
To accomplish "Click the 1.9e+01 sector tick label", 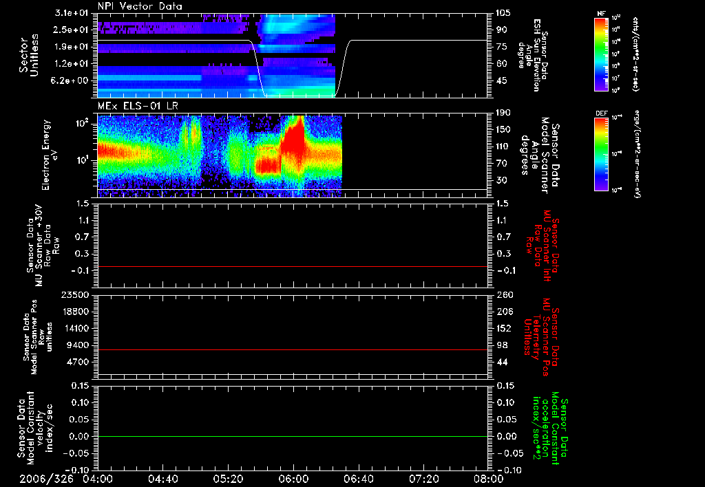I will tap(72, 47).
